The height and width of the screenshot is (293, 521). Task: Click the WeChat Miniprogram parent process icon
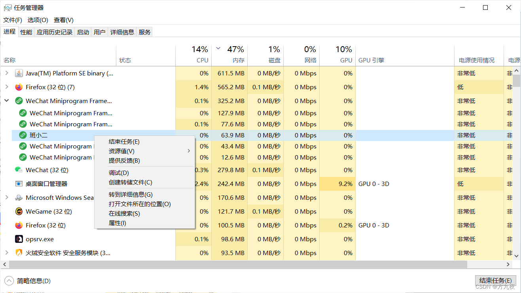[19, 101]
